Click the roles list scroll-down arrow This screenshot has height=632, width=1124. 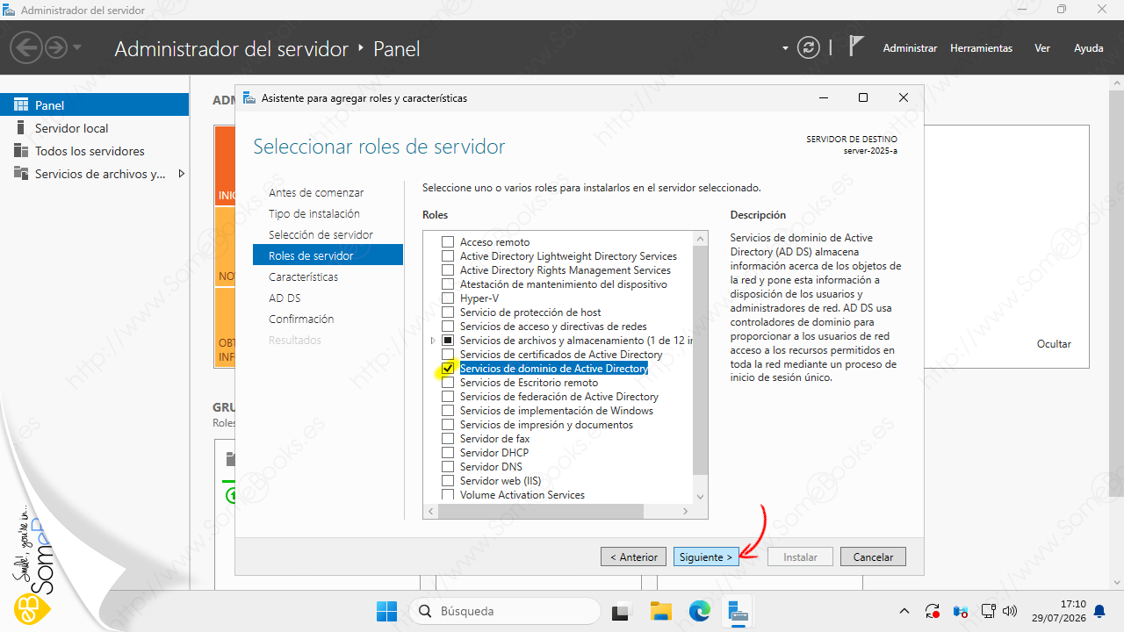700,497
